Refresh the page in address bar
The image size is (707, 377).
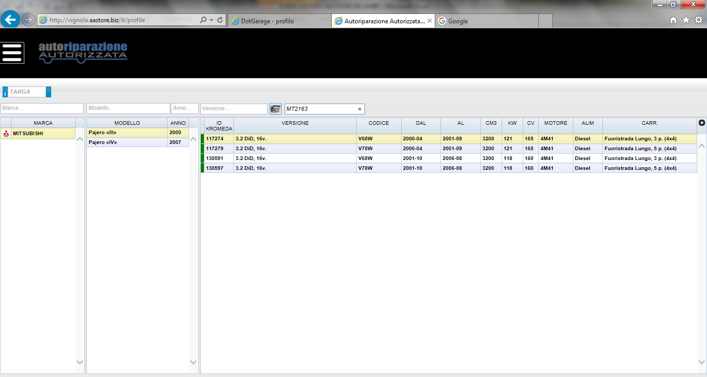(x=220, y=20)
